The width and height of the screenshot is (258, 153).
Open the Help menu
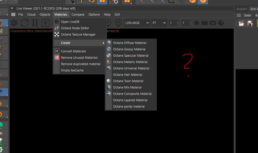pyautogui.click(x=107, y=14)
